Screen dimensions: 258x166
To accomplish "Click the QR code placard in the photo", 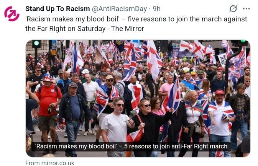I will (223, 59).
